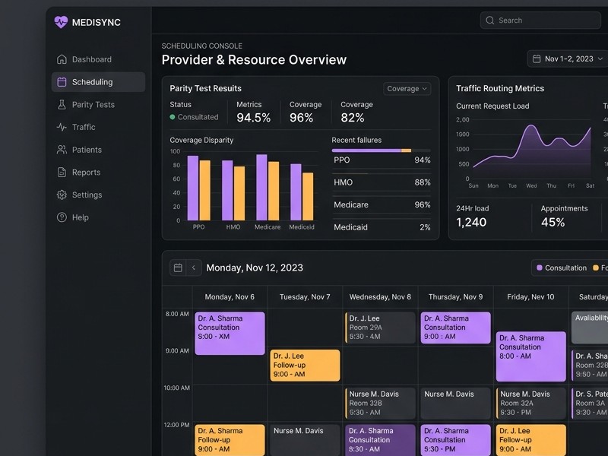The width and height of the screenshot is (608, 456).
Task: Open Friday morning Dr. A. Sharma Consultation block
Action: pyautogui.click(x=530, y=356)
